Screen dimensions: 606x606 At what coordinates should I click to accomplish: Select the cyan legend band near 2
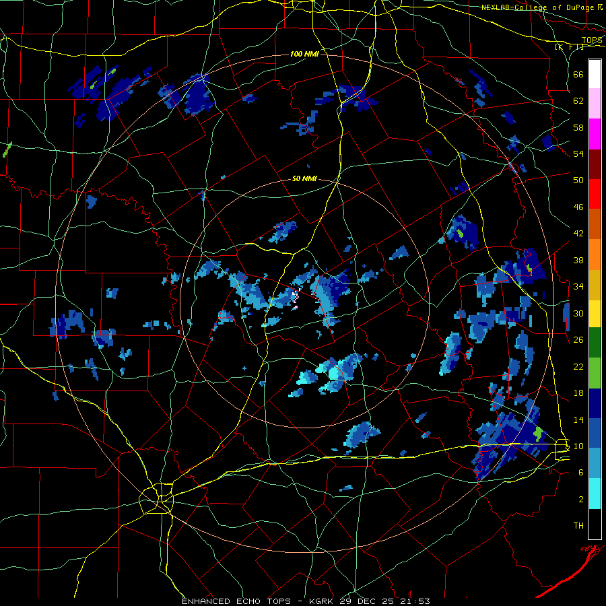595,494
